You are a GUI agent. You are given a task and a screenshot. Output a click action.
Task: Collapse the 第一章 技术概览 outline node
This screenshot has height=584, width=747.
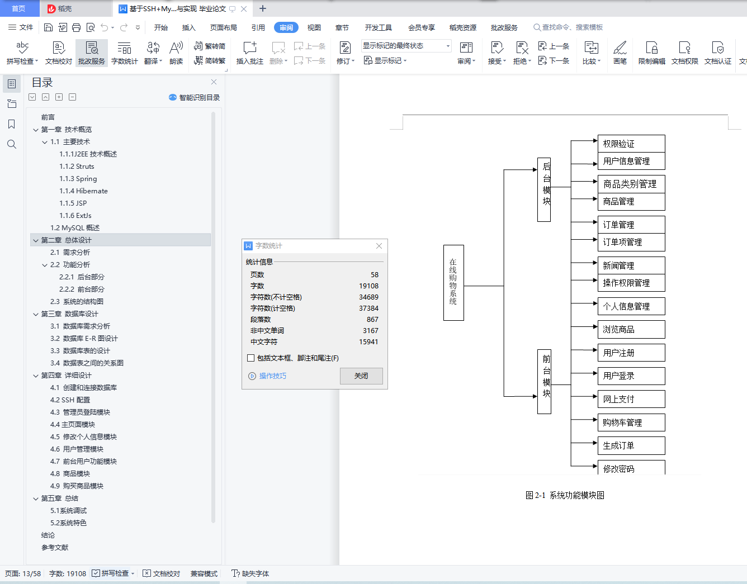click(36, 130)
